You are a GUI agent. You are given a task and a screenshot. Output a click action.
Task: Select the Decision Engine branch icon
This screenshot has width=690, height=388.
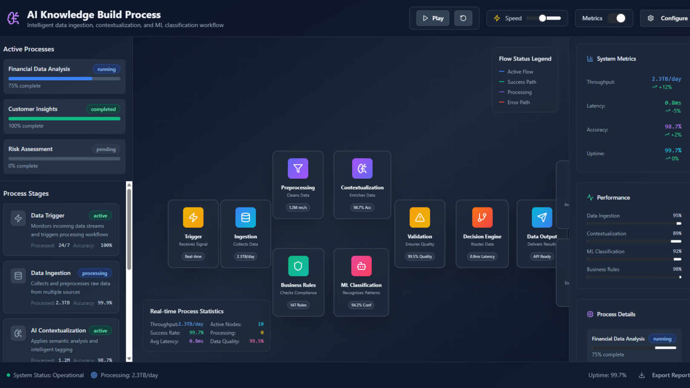coord(482,218)
